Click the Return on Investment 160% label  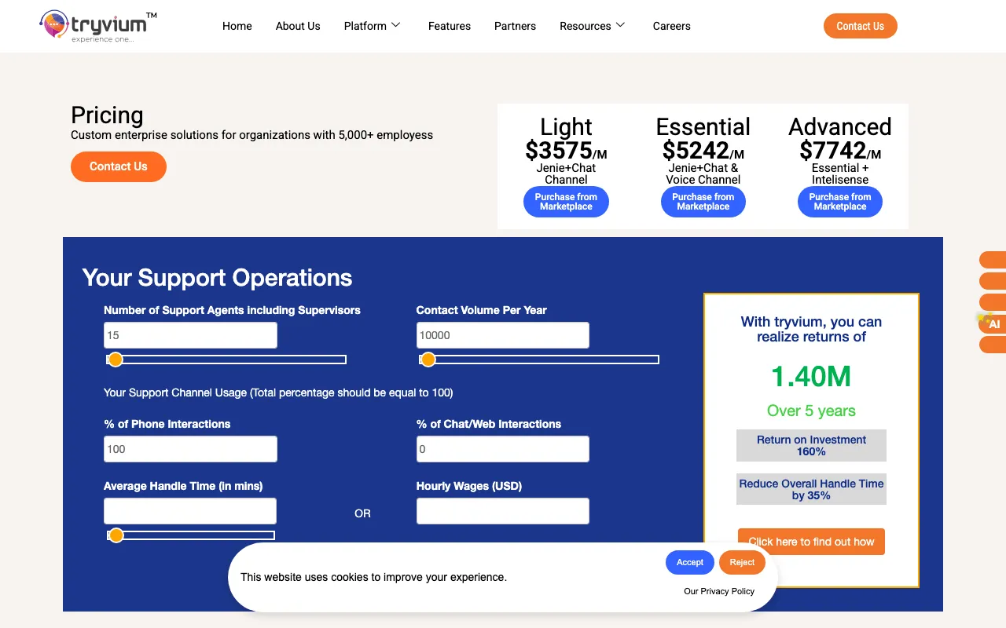point(811,445)
